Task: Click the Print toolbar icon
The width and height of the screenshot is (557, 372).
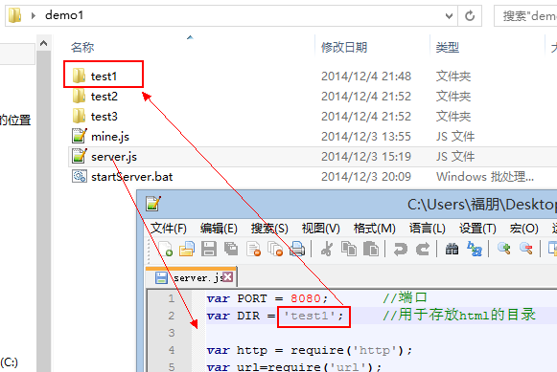Action: pos(297,249)
